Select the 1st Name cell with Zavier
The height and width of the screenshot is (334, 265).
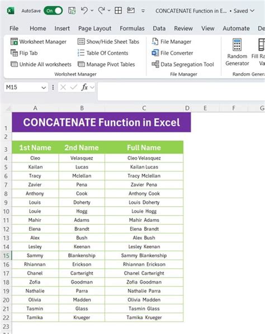(35, 185)
